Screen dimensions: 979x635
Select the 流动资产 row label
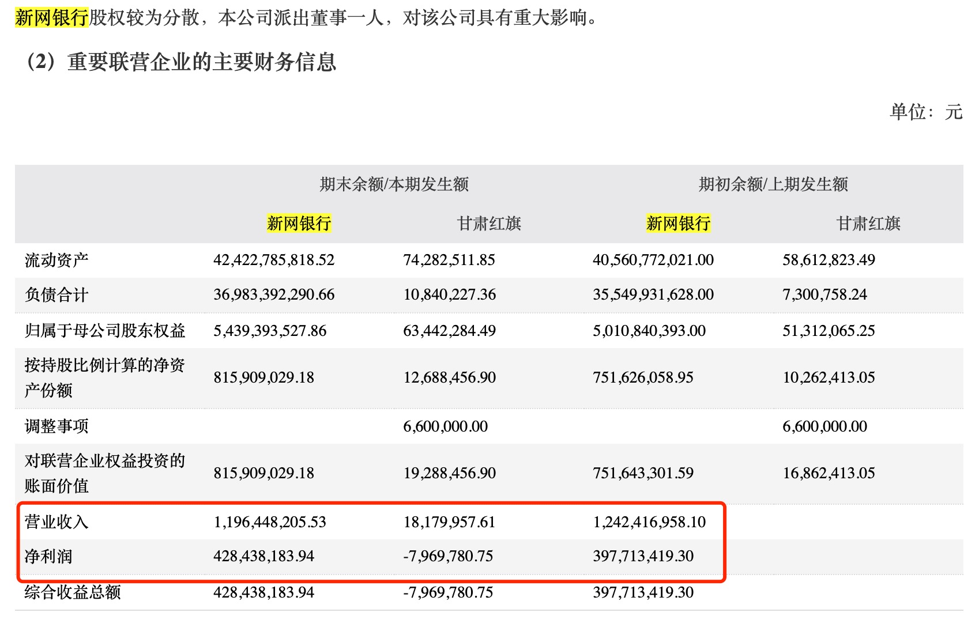point(57,260)
